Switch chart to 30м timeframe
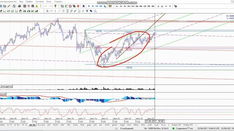Viewport: 234px width, 131px height. pos(137,6)
